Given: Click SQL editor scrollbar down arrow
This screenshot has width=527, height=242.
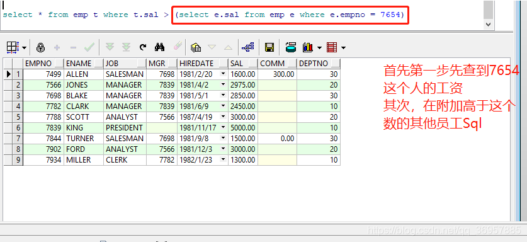Looking at the screenshot, I should (489, 24).
